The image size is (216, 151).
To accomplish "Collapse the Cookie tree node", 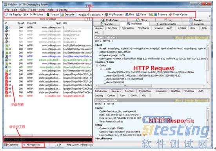I will [97, 65].
